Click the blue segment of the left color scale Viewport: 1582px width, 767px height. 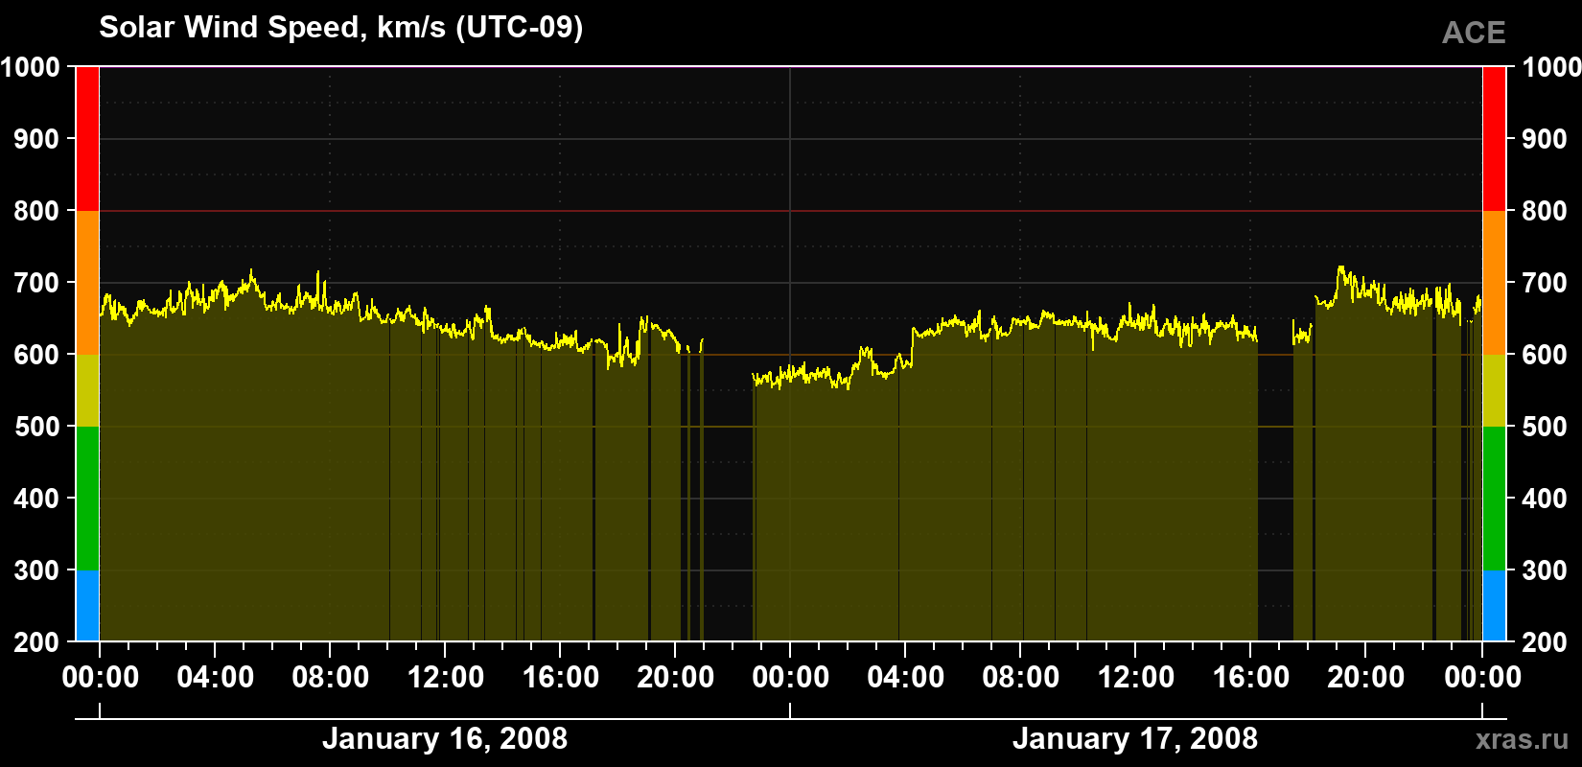[x=87, y=606]
